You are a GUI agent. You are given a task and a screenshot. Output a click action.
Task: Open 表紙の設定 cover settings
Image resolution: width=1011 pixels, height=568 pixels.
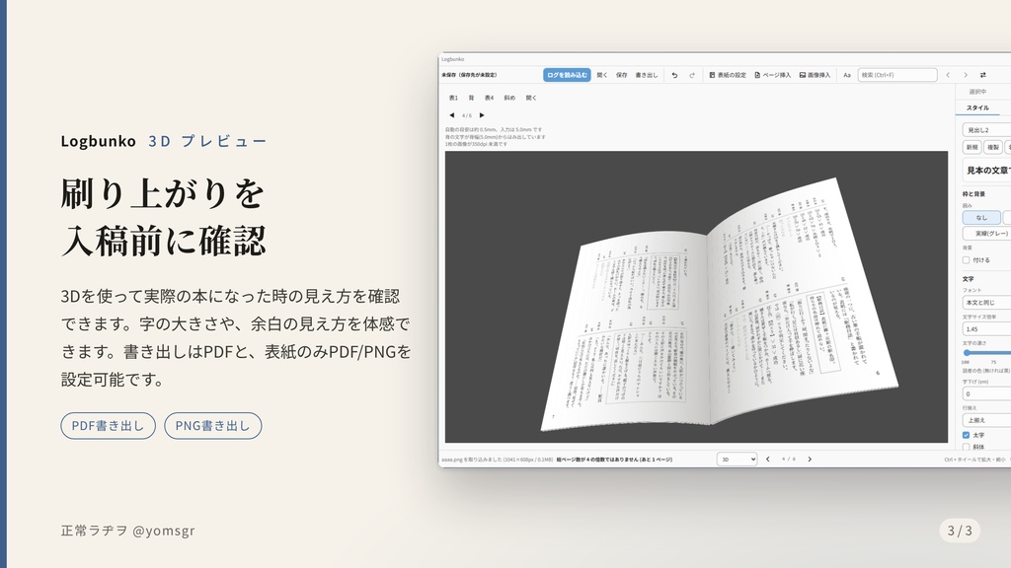click(x=728, y=75)
